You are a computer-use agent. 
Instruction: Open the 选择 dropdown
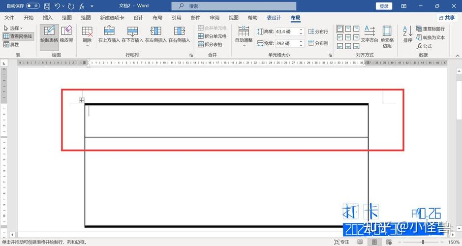tap(13, 28)
